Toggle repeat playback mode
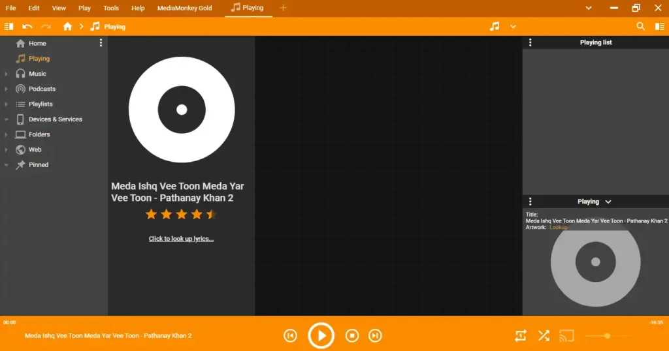The image size is (669, 351). click(x=520, y=336)
